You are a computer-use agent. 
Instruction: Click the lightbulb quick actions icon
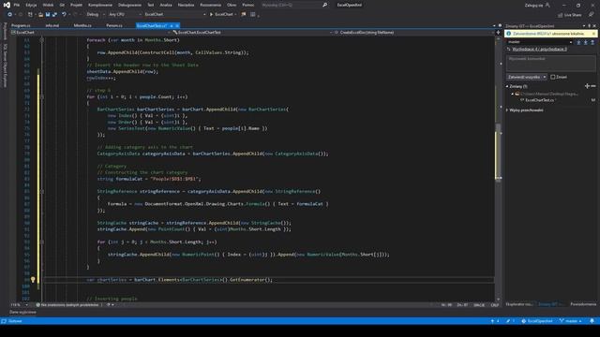pos(33,280)
